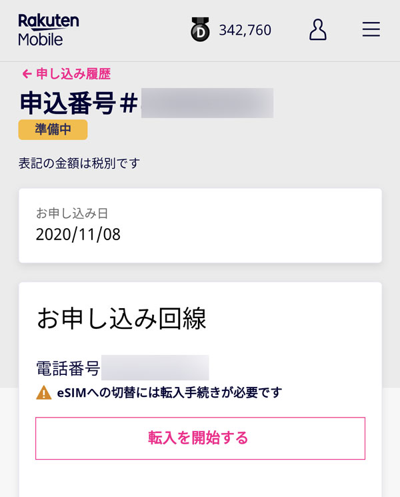Click the Rakuten Mobile logo
The image size is (400, 497).
point(48,30)
